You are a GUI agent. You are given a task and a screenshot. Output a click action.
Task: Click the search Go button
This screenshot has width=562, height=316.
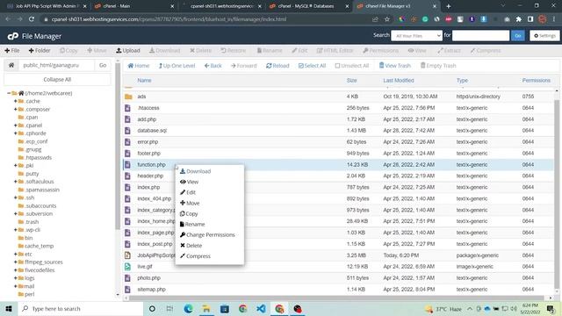518,36
